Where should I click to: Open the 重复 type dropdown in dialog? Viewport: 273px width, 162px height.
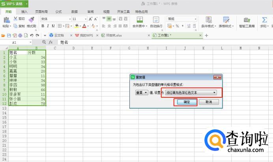(x=142, y=93)
